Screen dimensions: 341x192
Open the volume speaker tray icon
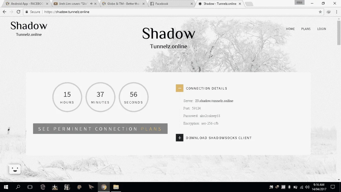(x=307, y=187)
